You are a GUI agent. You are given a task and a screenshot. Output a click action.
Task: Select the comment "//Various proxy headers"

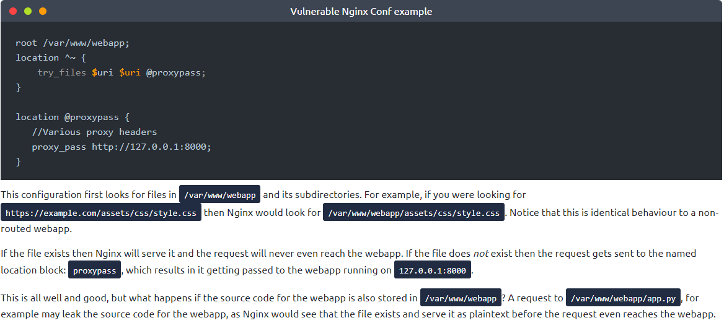click(x=95, y=132)
